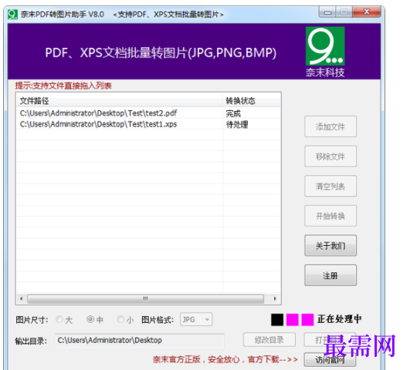Click the 清空列表 button
Screen dimensions: 410x370
point(330,187)
